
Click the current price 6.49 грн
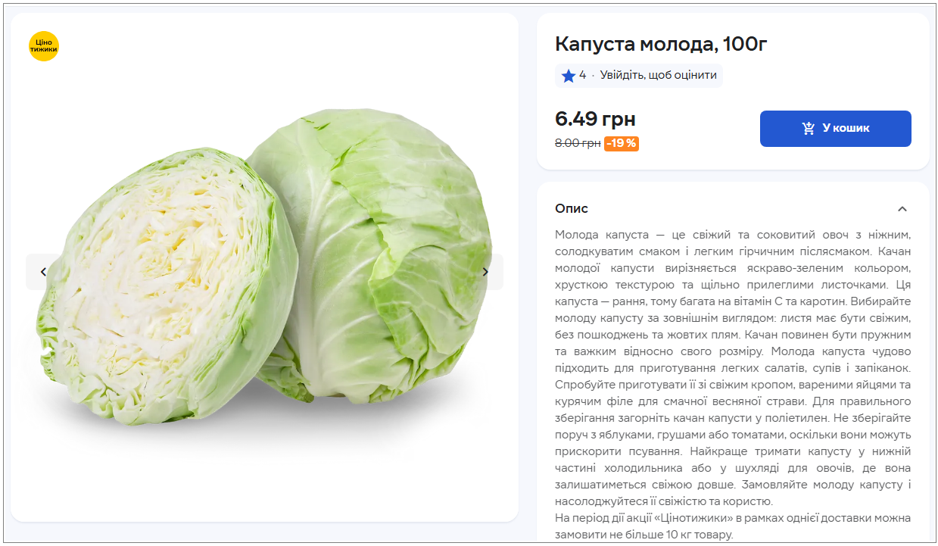[x=595, y=119]
